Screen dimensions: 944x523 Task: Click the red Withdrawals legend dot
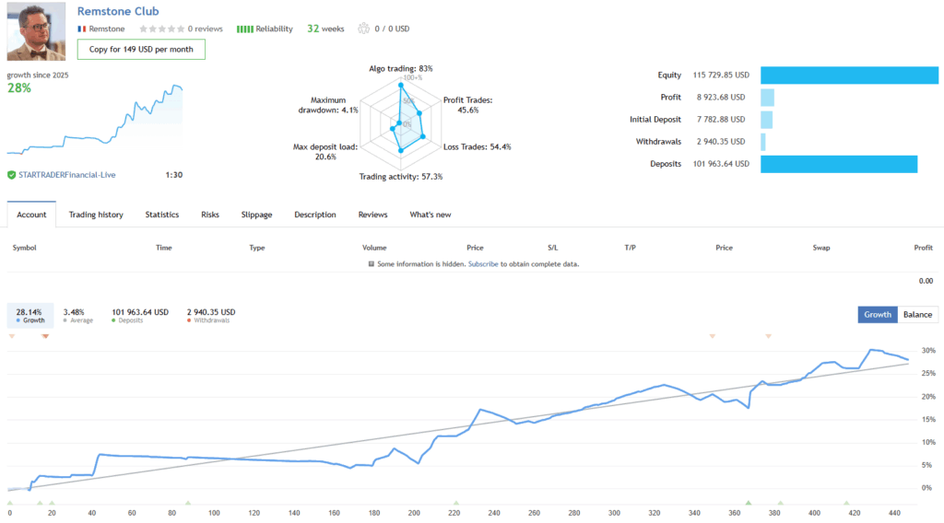(189, 320)
